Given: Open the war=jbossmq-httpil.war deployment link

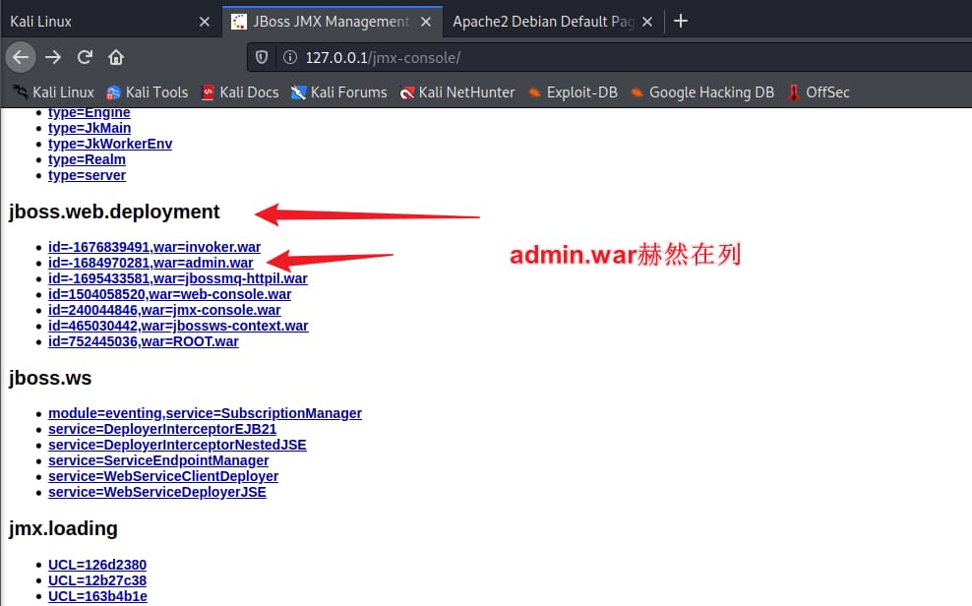Looking at the screenshot, I should (178, 278).
